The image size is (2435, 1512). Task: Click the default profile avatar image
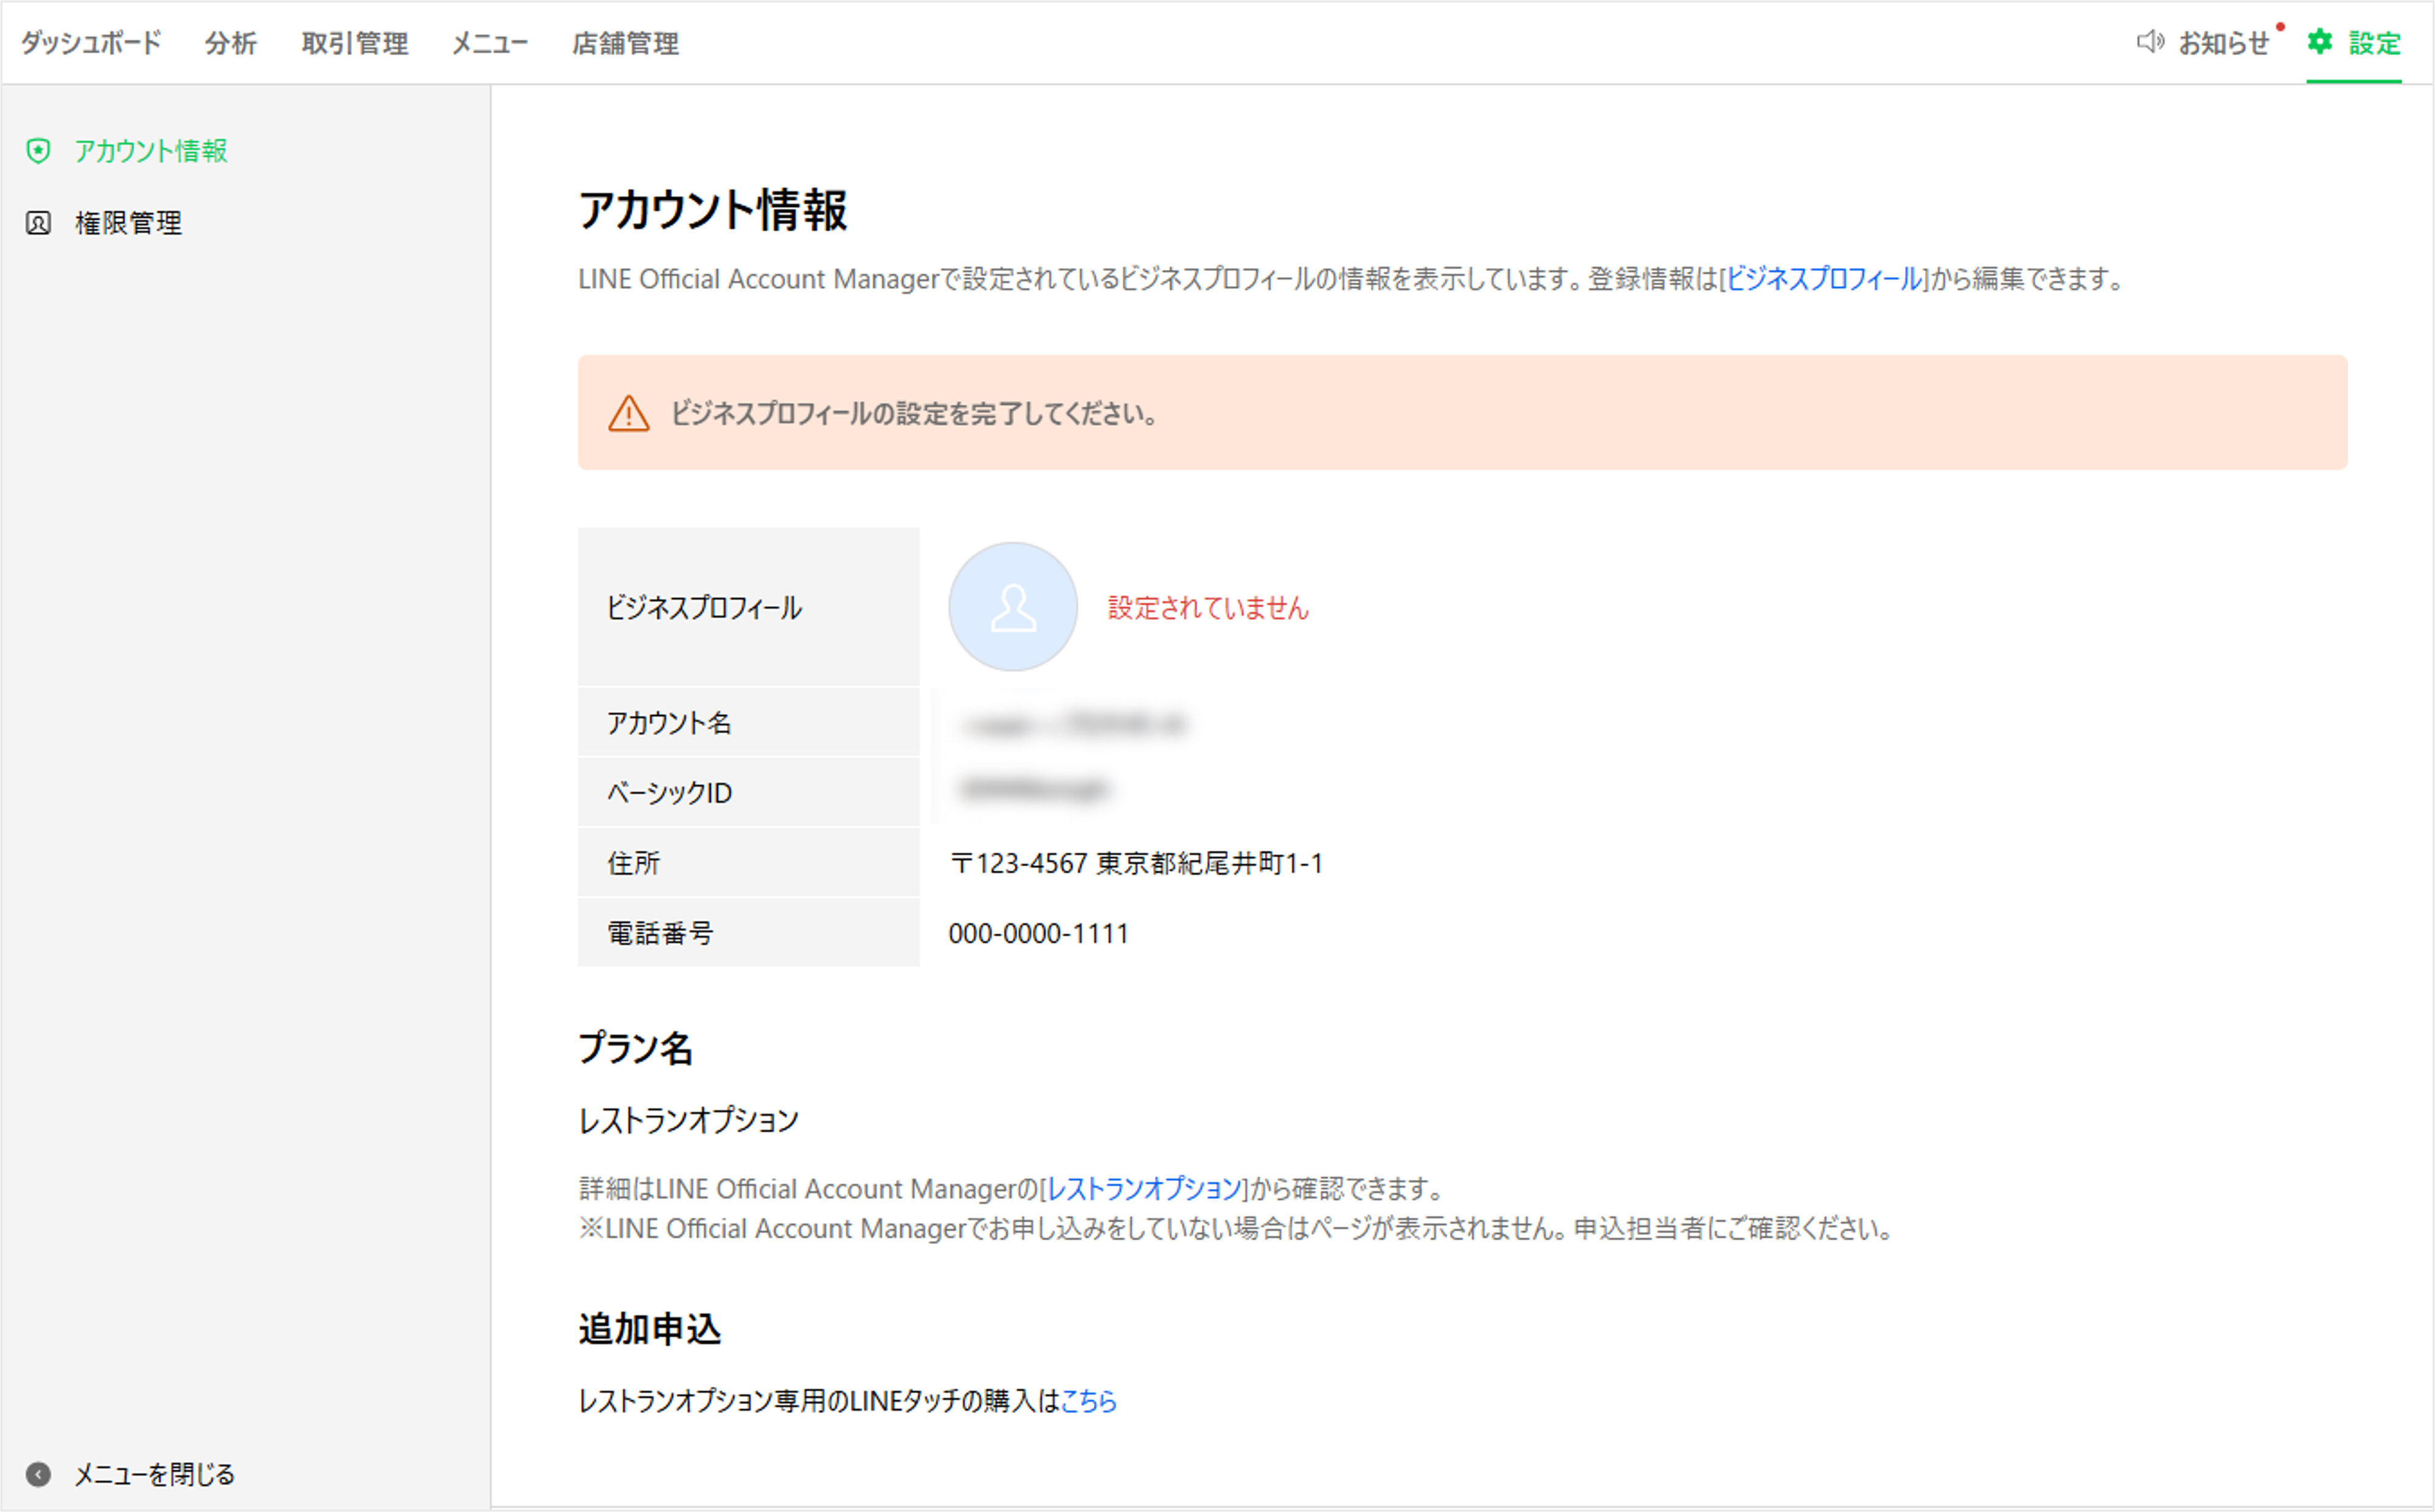pyautogui.click(x=1013, y=607)
